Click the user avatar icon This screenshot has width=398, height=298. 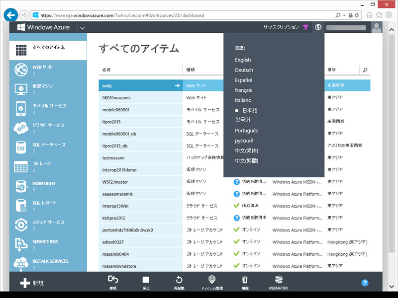377,27
